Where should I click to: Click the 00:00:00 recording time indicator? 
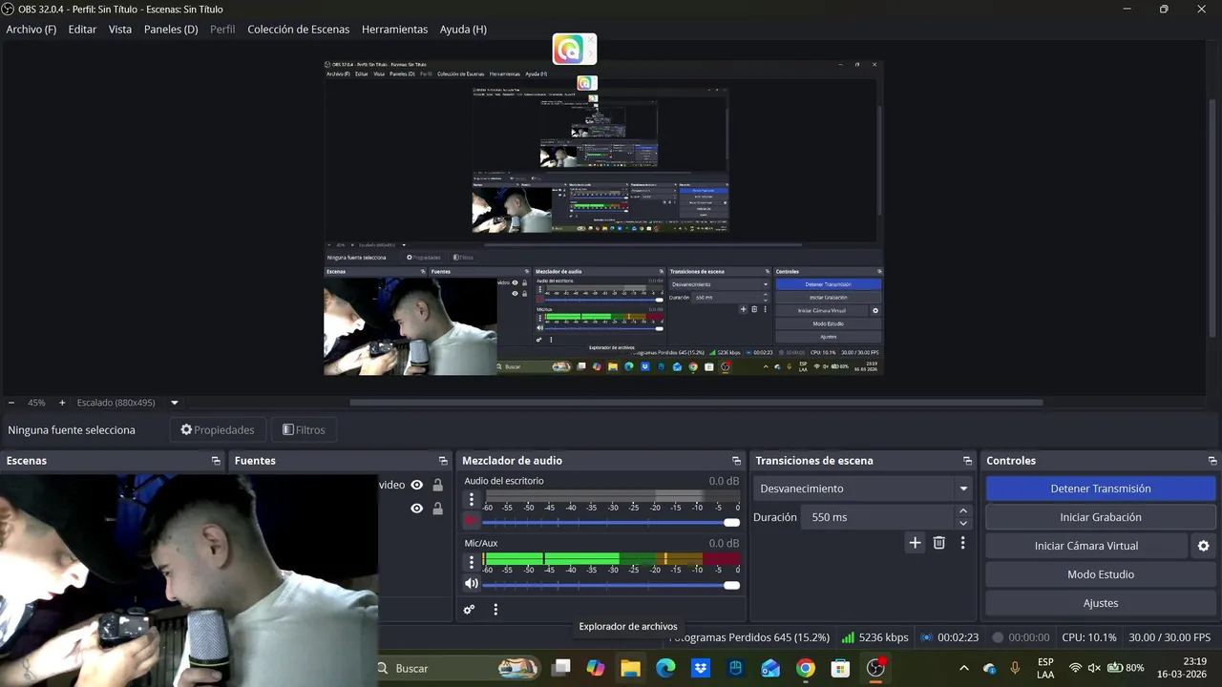point(1021,637)
